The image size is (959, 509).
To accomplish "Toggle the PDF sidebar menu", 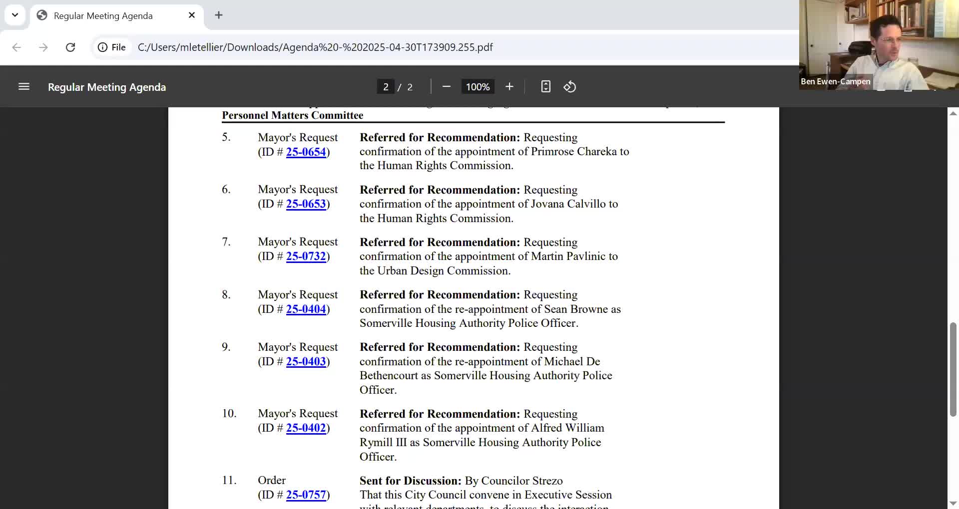I will click(x=24, y=87).
